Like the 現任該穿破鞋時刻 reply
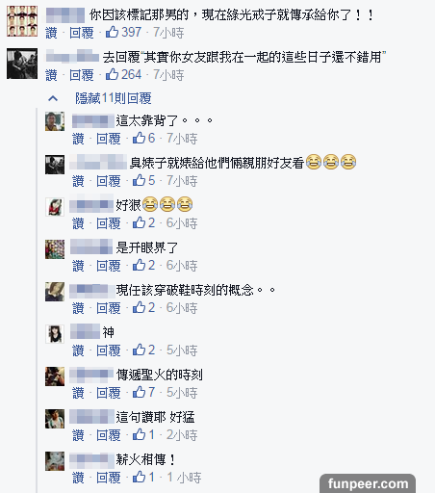 click(78, 308)
